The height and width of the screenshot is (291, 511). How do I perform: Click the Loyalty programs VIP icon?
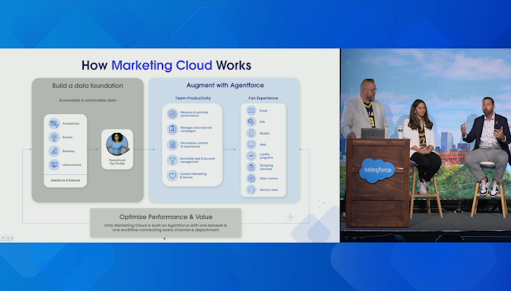point(251,156)
